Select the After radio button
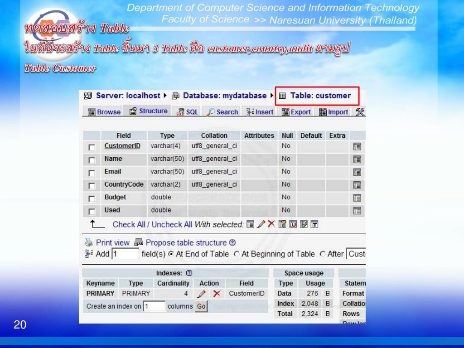464x348 pixels. (x=323, y=254)
